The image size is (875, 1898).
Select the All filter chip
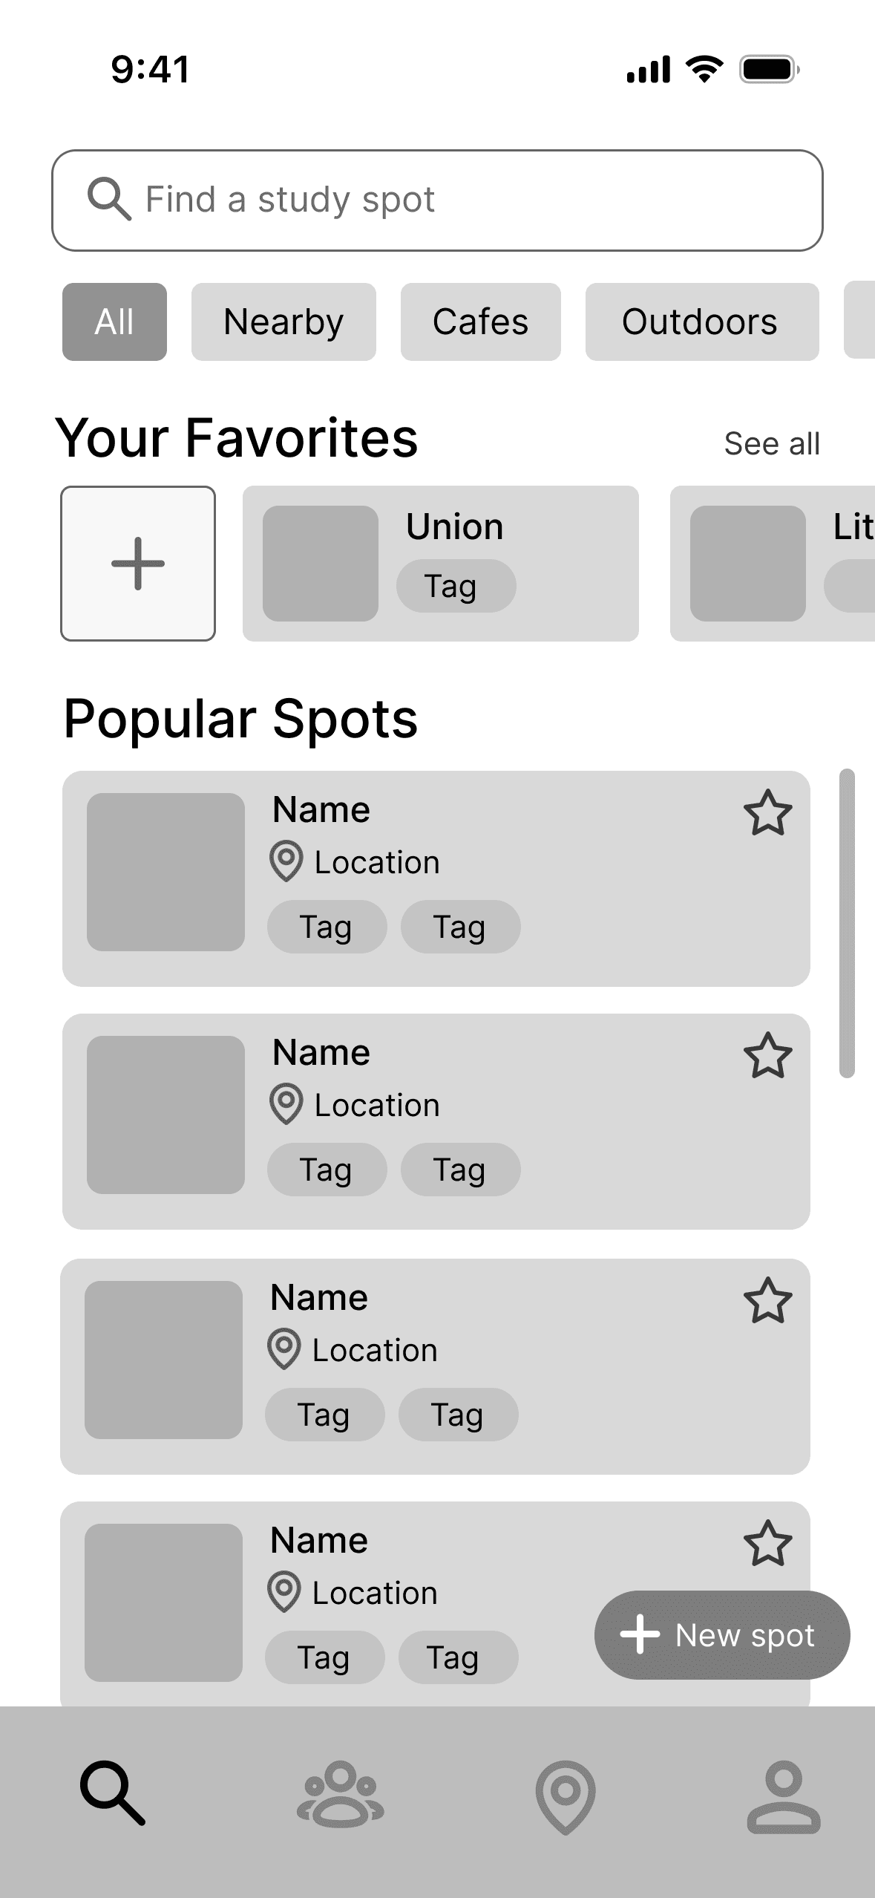pos(114,322)
